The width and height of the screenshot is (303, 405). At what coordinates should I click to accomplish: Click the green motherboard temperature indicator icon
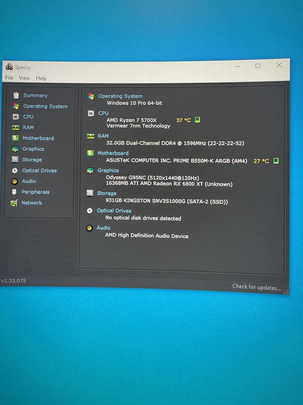tap(276, 161)
